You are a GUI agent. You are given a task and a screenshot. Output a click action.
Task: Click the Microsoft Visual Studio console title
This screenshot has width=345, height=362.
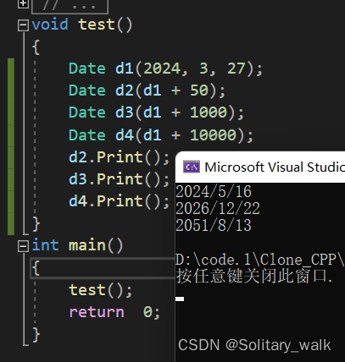[x=275, y=167]
